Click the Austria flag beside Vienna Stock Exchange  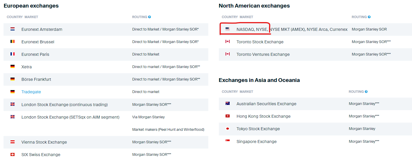pos(13,142)
